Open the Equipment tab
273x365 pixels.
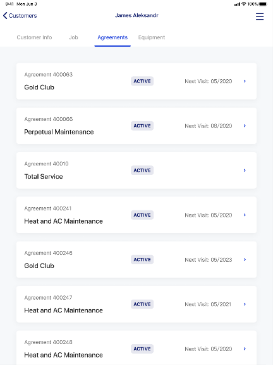click(152, 37)
